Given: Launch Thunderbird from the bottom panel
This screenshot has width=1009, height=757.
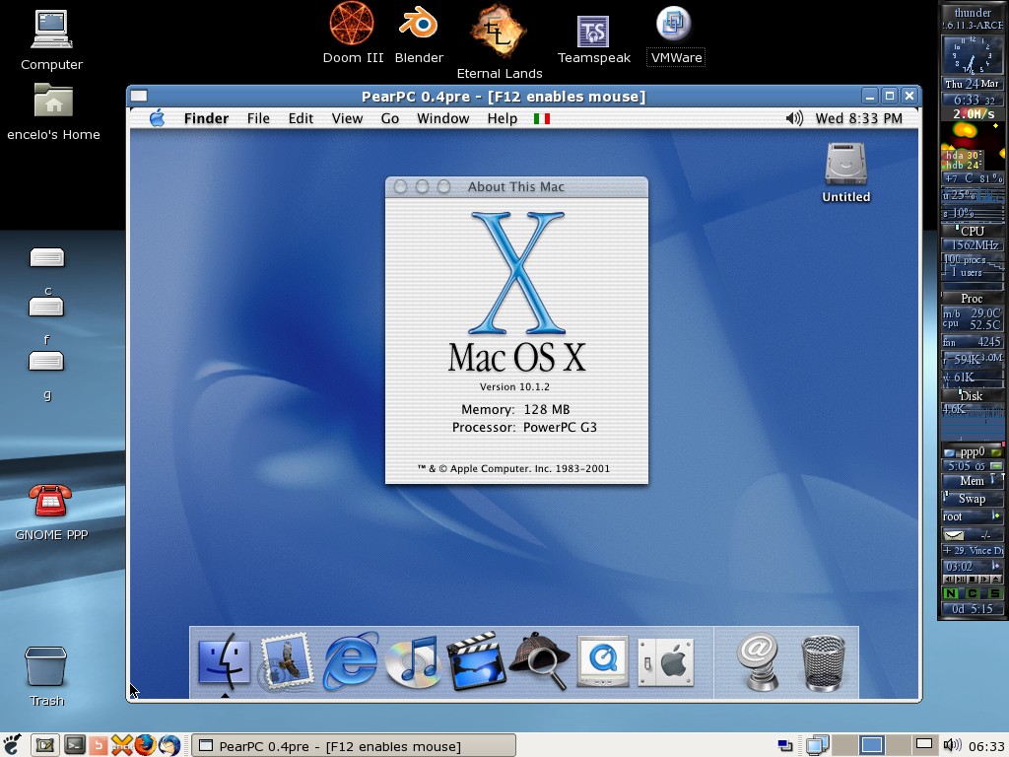Looking at the screenshot, I should click(x=169, y=745).
